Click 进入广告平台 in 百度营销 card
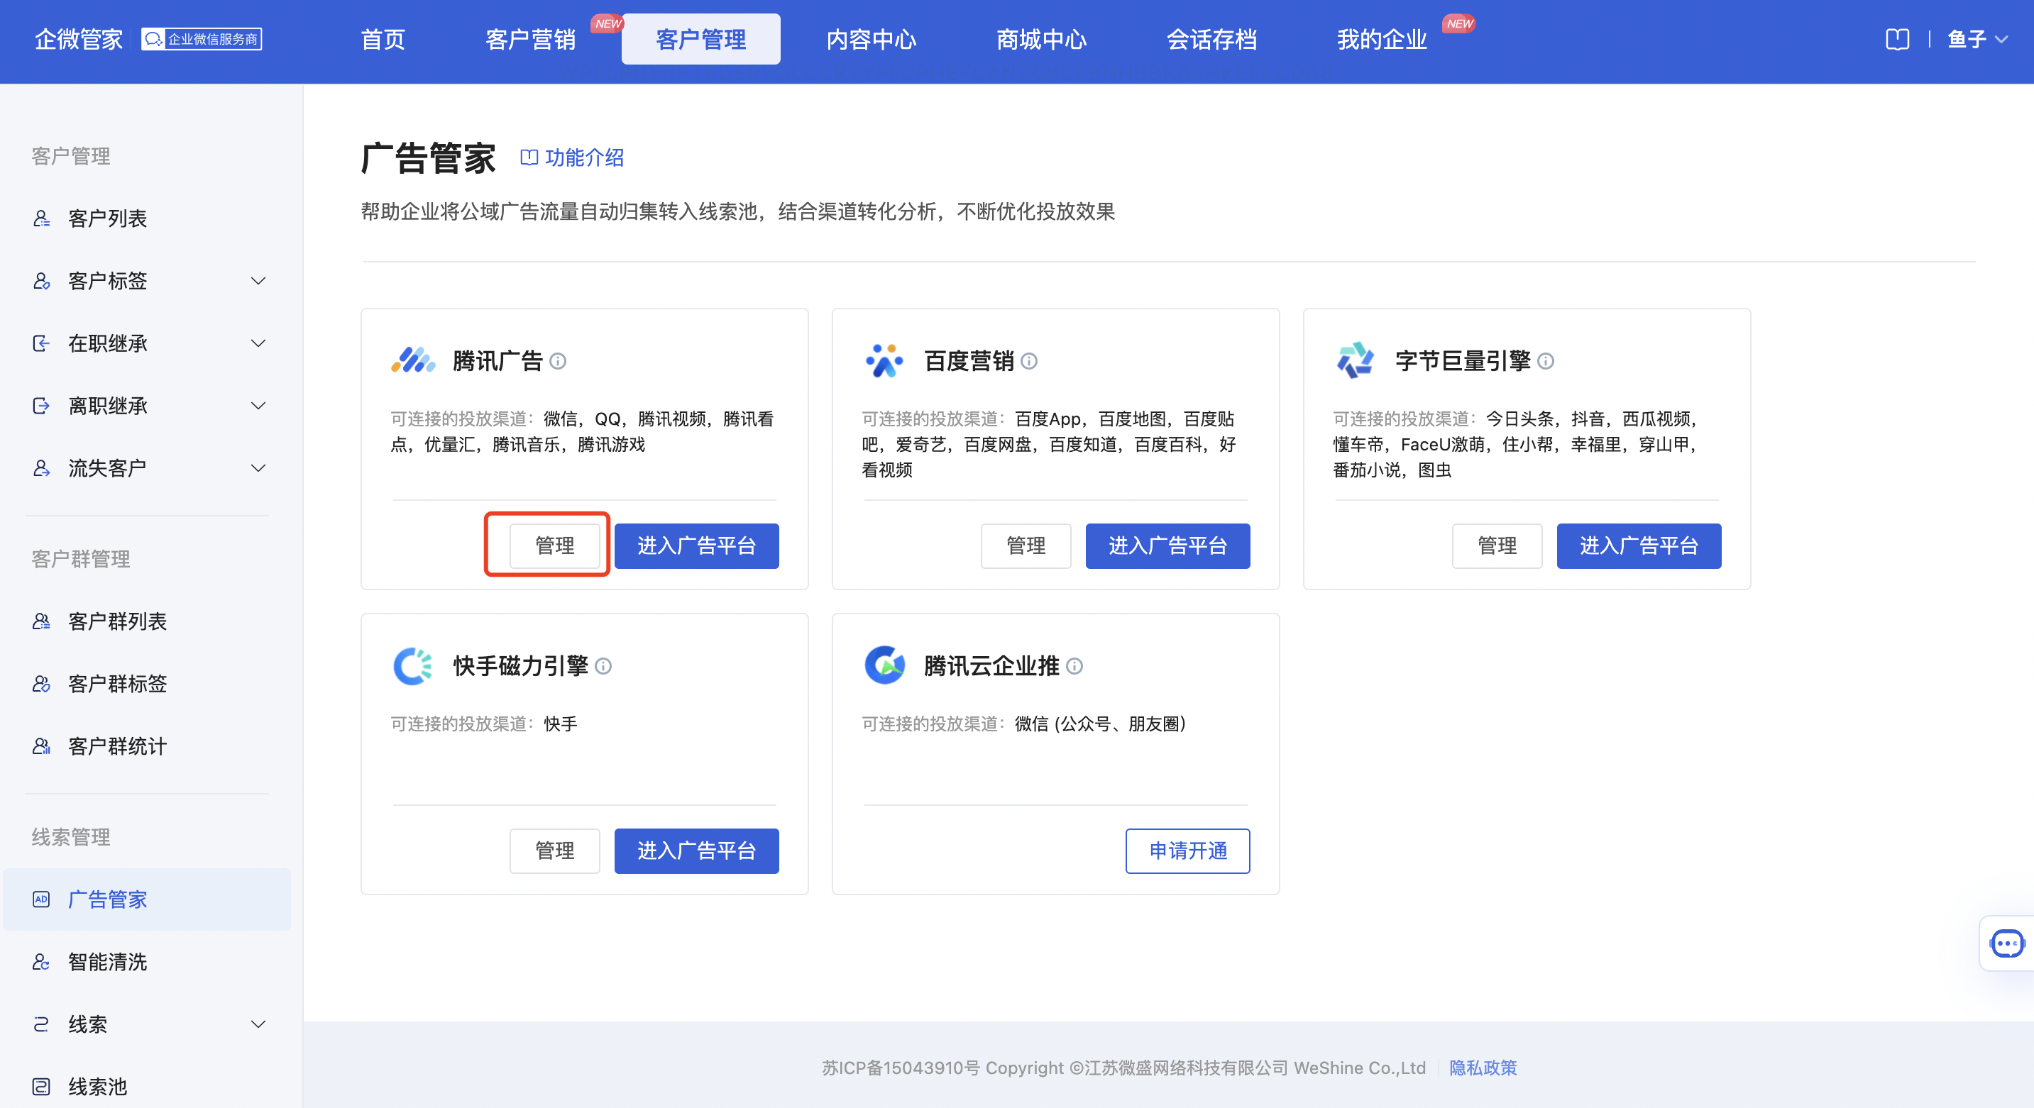2034x1108 pixels. point(1168,546)
